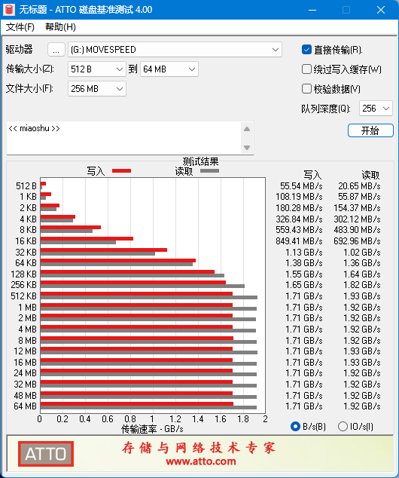Open the 512 B transfer size dropdown
This screenshot has width=399, height=478.
pos(97,69)
